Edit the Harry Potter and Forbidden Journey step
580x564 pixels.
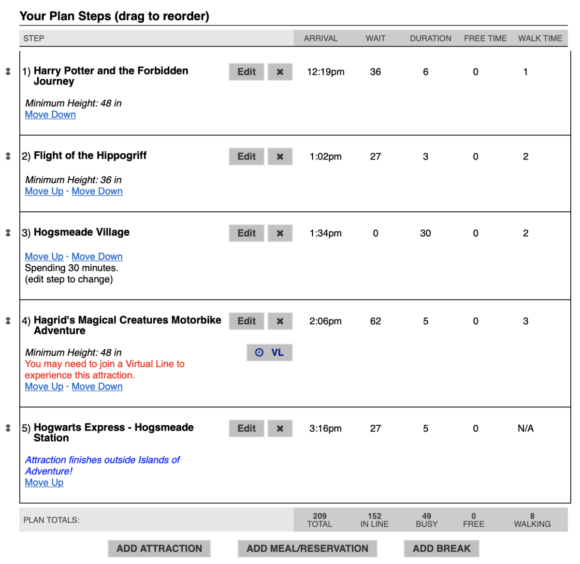tap(246, 72)
